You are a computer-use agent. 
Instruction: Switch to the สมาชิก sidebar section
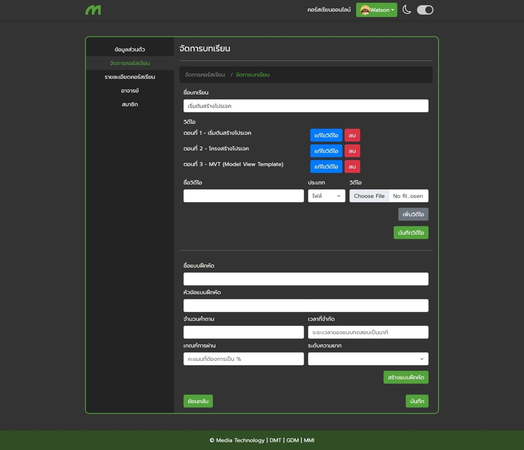pyautogui.click(x=129, y=104)
